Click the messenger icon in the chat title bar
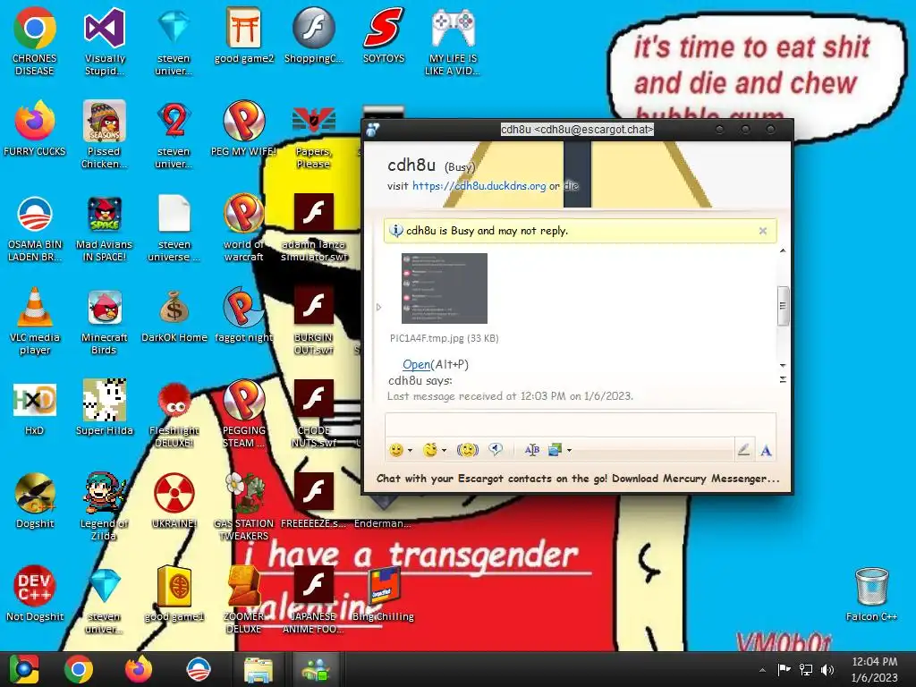 tap(373, 130)
